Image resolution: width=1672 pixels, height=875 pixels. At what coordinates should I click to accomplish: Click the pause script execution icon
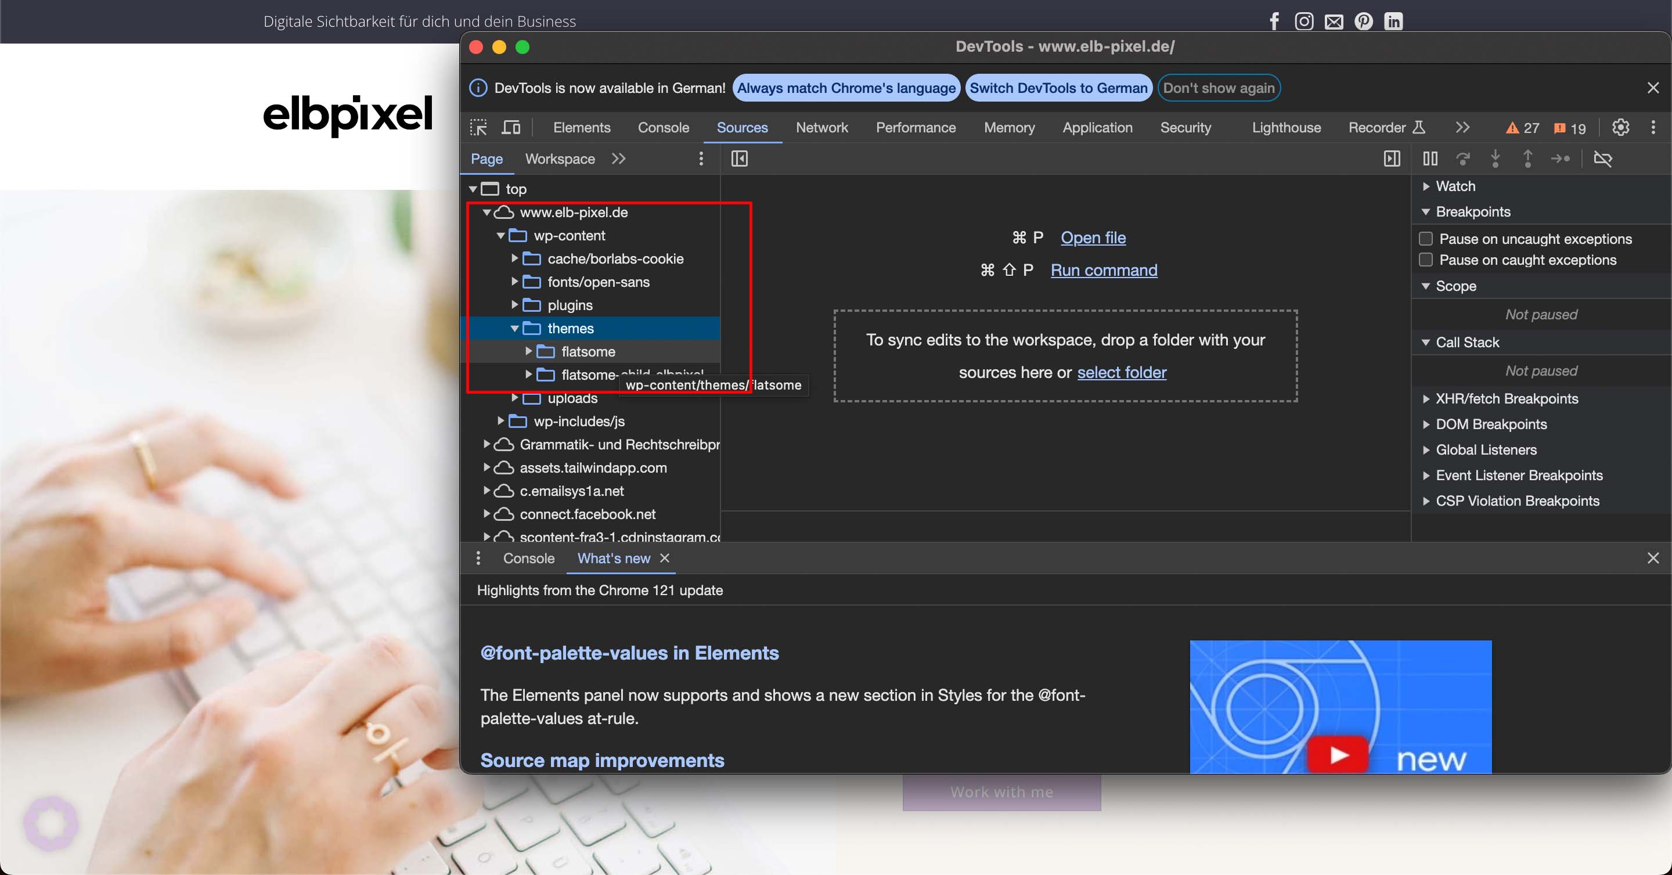click(x=1430, y=159)
